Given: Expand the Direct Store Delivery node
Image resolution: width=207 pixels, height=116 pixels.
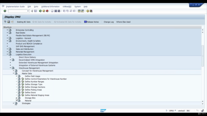Looking at the screenshot, I should click(x=10, y=57).
